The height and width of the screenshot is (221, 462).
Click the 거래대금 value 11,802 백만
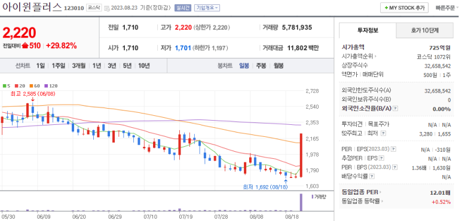pos(303,48)
